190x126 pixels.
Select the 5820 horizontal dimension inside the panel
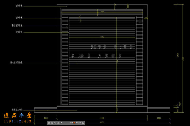point(102,37)
